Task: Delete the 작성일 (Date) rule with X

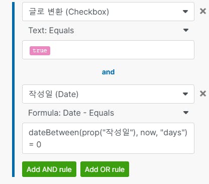Action: click(203, 94)
